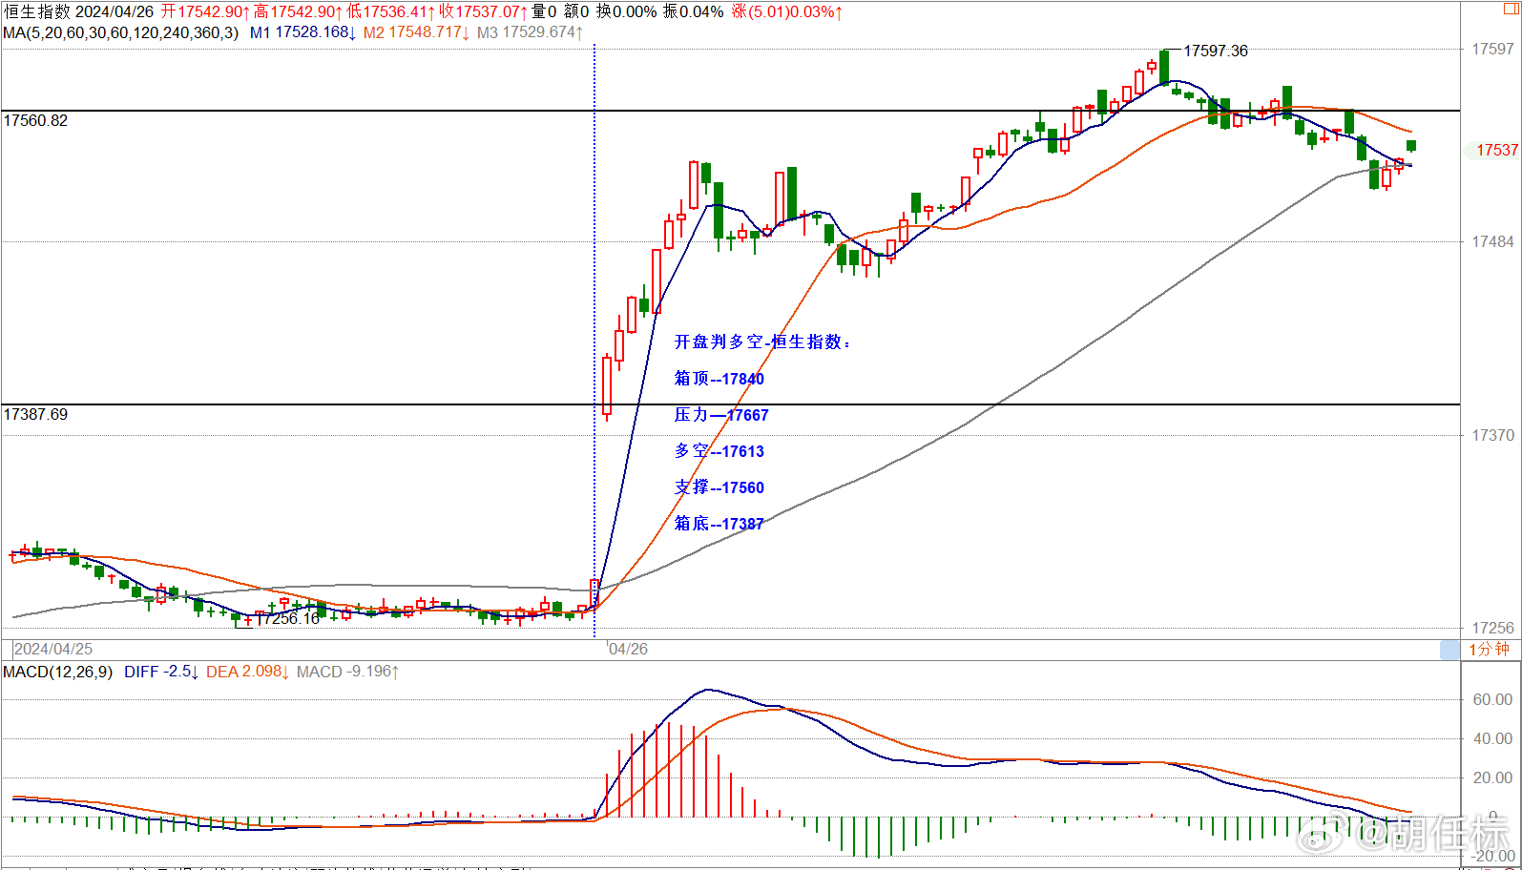Image resolution: width=1522 pixels, height=870 pixels.
Task: Click the 17370 price axis label
Action: [1492, 435]
